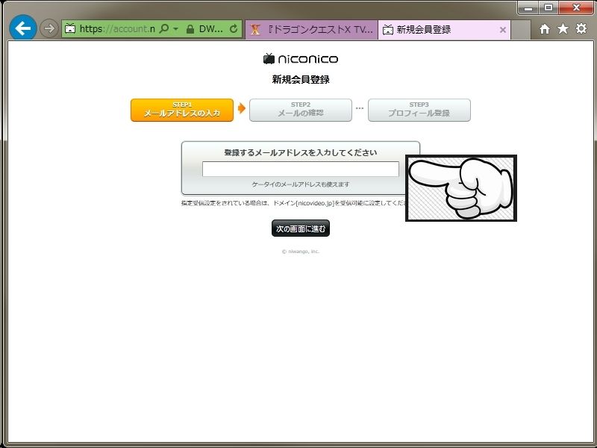The height and width of the screenshot is (448, 597).
Task: Click the security lock icon
Action: (x=190, y=29)
